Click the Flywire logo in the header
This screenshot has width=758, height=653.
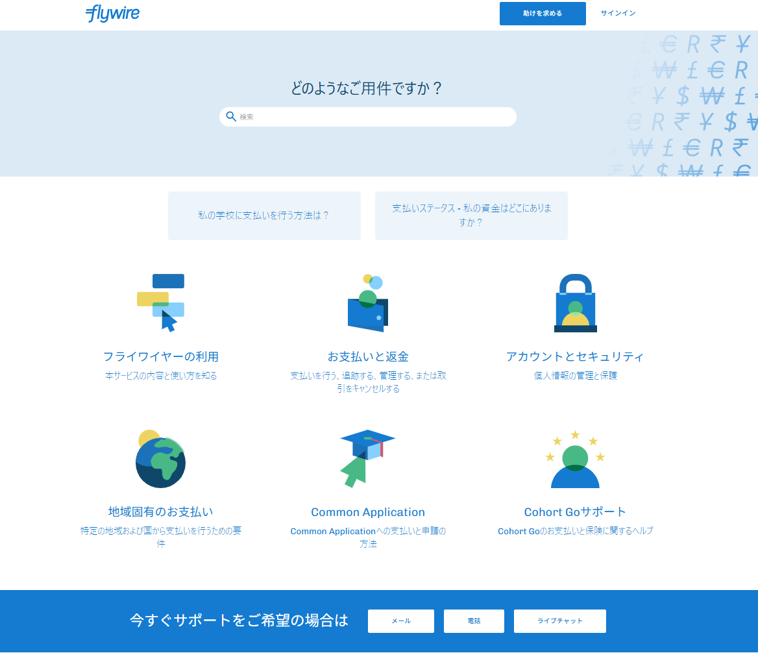(112, 13)
